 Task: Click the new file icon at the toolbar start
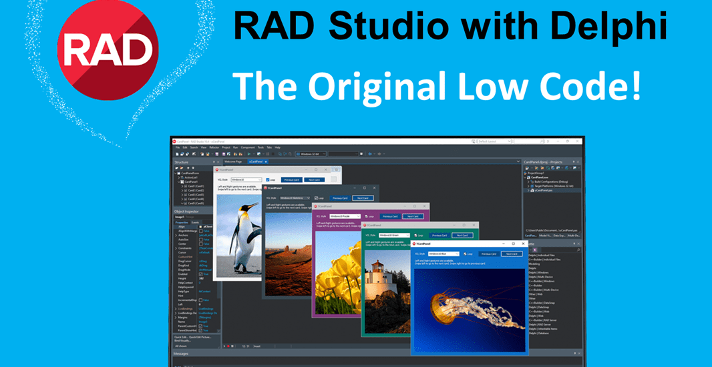coord(177,153)
